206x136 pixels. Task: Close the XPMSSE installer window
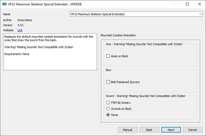pos(199,4)
